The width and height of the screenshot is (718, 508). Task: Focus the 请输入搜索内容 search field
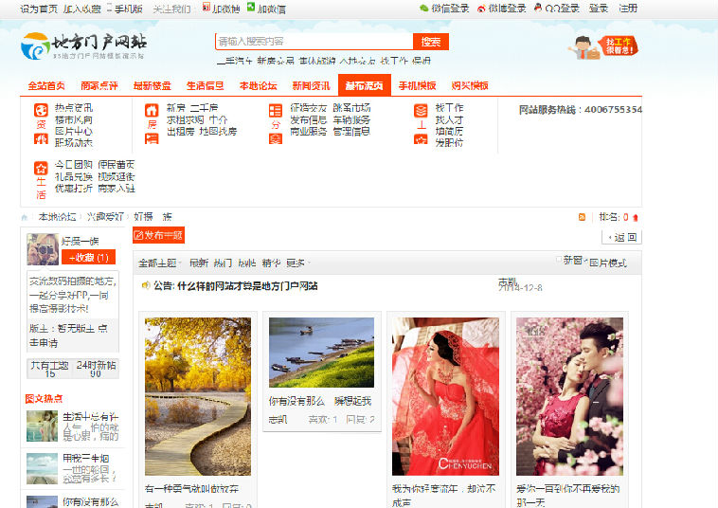tap(314, 42)
